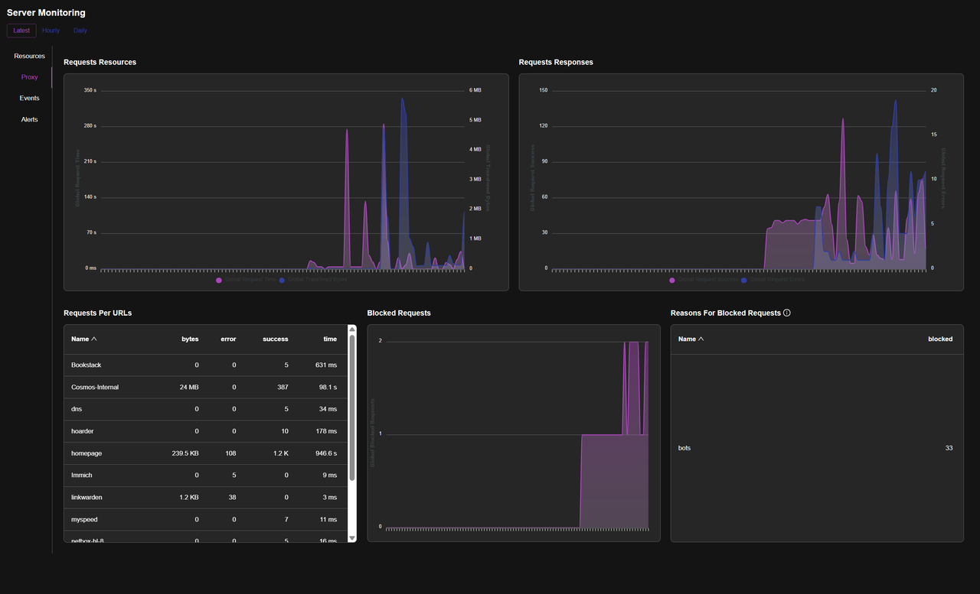Click the 38 error count for linkwarden

[x=232, y=498]
